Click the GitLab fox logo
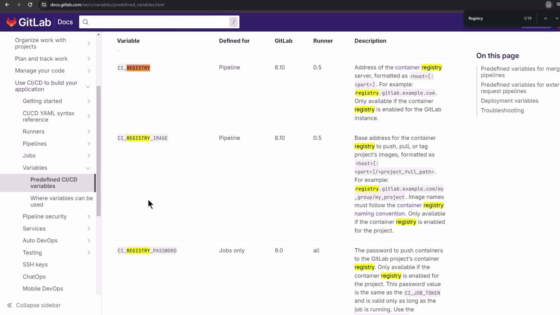Image resolution: width=560 pixels, height=315 pixels. pos(11,22)
